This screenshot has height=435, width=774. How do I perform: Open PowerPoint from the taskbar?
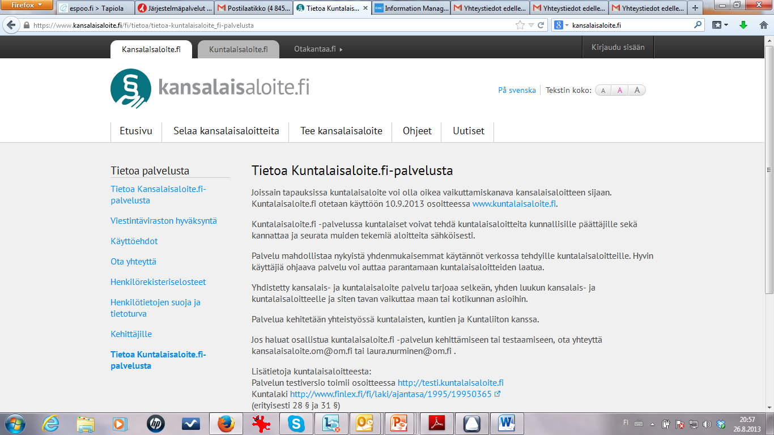coord(401,423)
